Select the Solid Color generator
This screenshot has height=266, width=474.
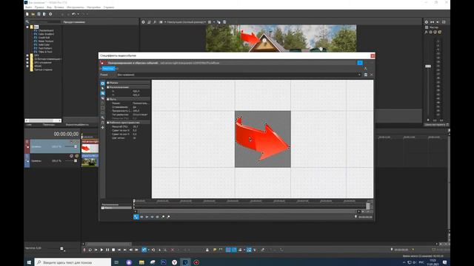pos(44,44)
